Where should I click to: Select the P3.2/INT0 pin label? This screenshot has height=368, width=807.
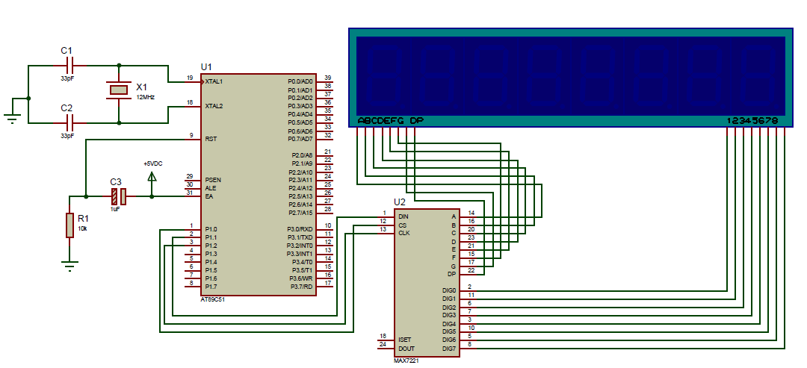click(300, 245)
